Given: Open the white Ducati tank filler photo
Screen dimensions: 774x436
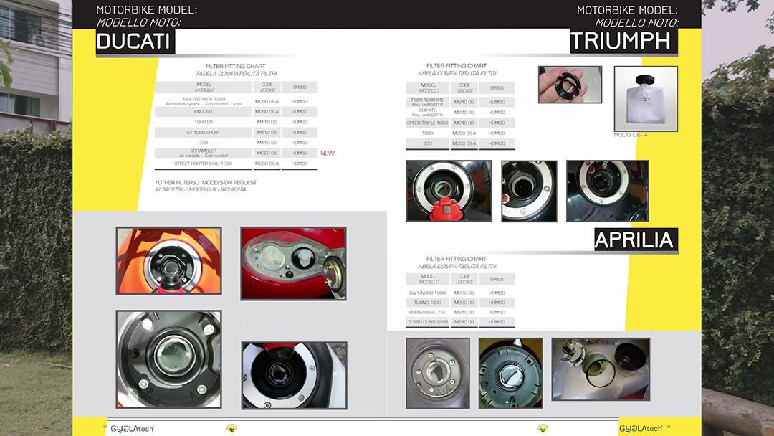Looking at the screenshot, I should [295, 375].
